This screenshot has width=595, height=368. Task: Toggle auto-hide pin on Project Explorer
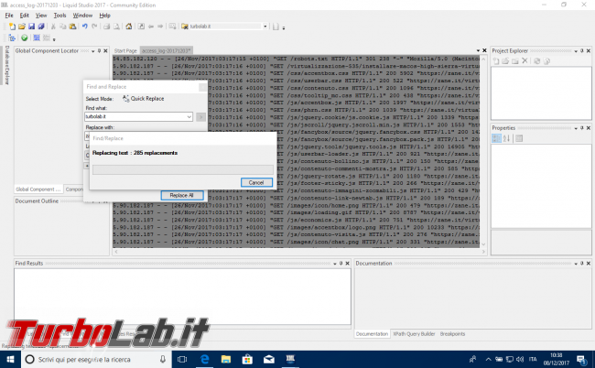pos(582,51)
